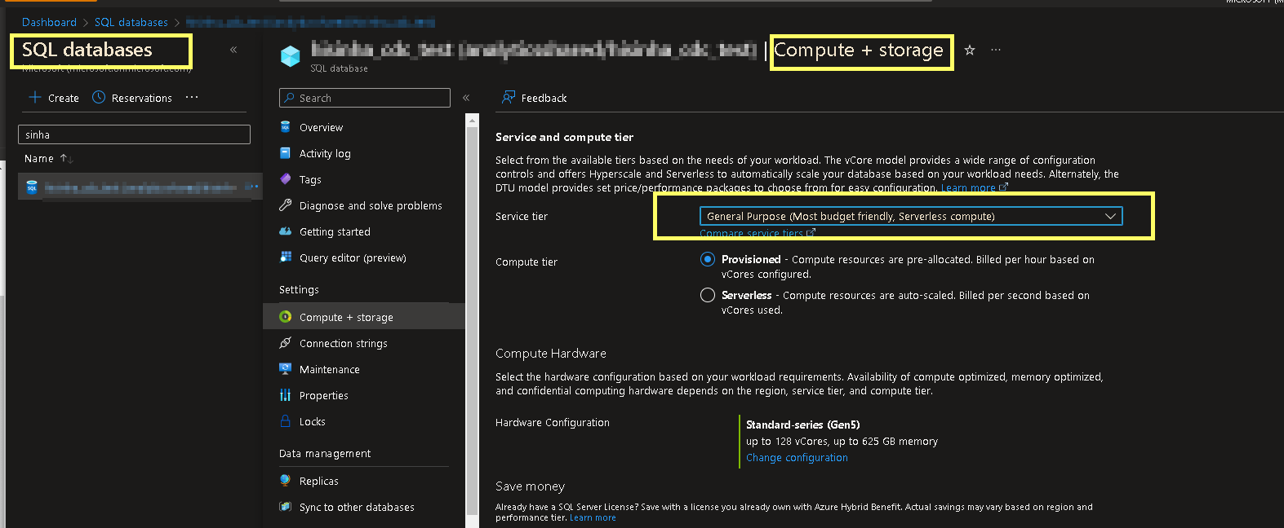Screen dimensions: 1284x528
Task: Sort by Name column arrow
Action: 67,159
